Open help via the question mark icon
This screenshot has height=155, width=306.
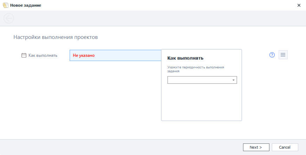272,55
